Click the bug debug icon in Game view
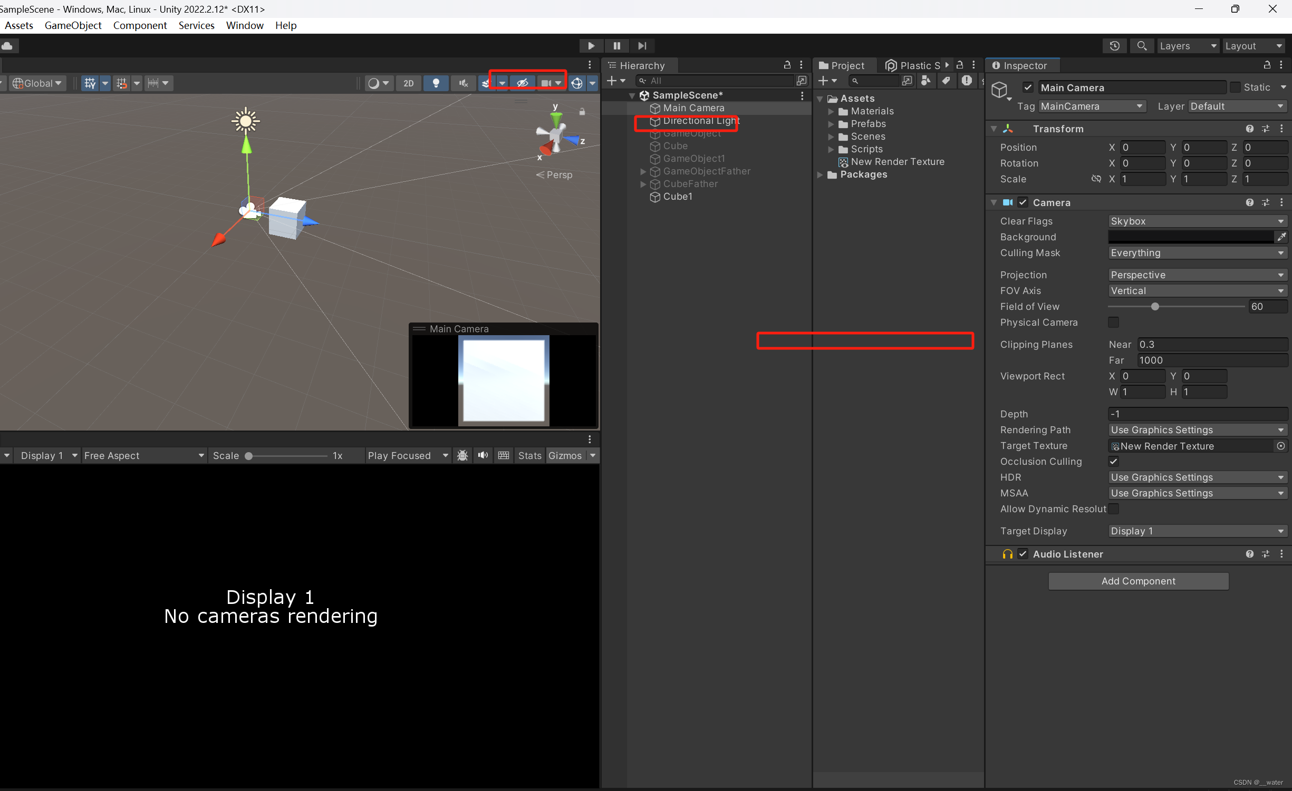Screen dimensions: 1292x791 click(x=462, y=455)
